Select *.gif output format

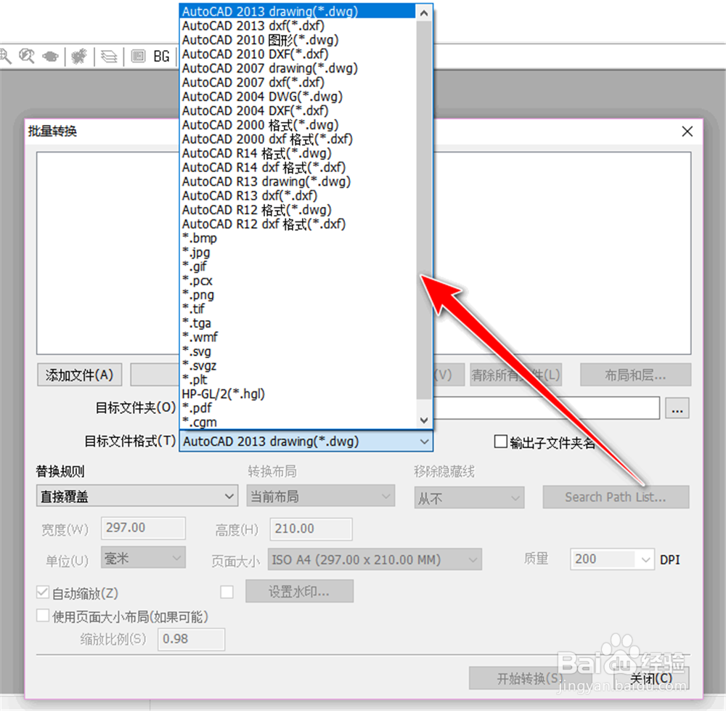297,267
